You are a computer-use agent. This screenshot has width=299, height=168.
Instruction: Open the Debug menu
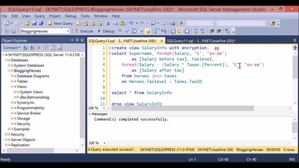(x=71, y=16)
